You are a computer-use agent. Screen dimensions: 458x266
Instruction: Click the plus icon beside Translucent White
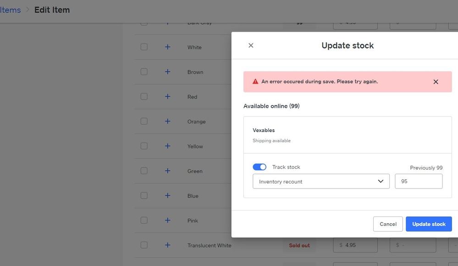(167, 245)
